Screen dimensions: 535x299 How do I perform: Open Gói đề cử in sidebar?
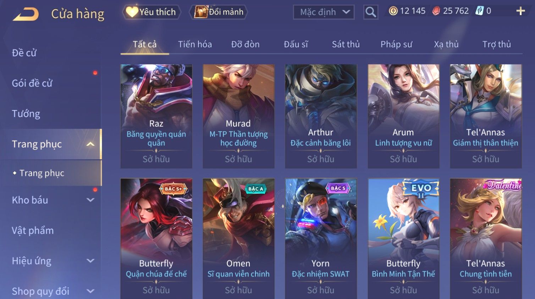(x=32, y=83)
